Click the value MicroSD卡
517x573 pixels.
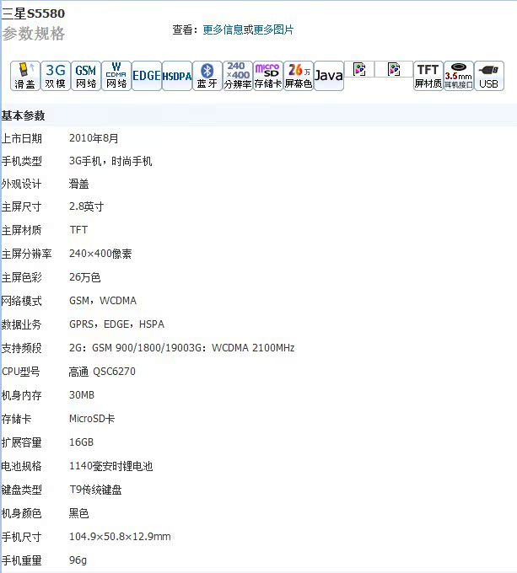click(x=92, y=419)
